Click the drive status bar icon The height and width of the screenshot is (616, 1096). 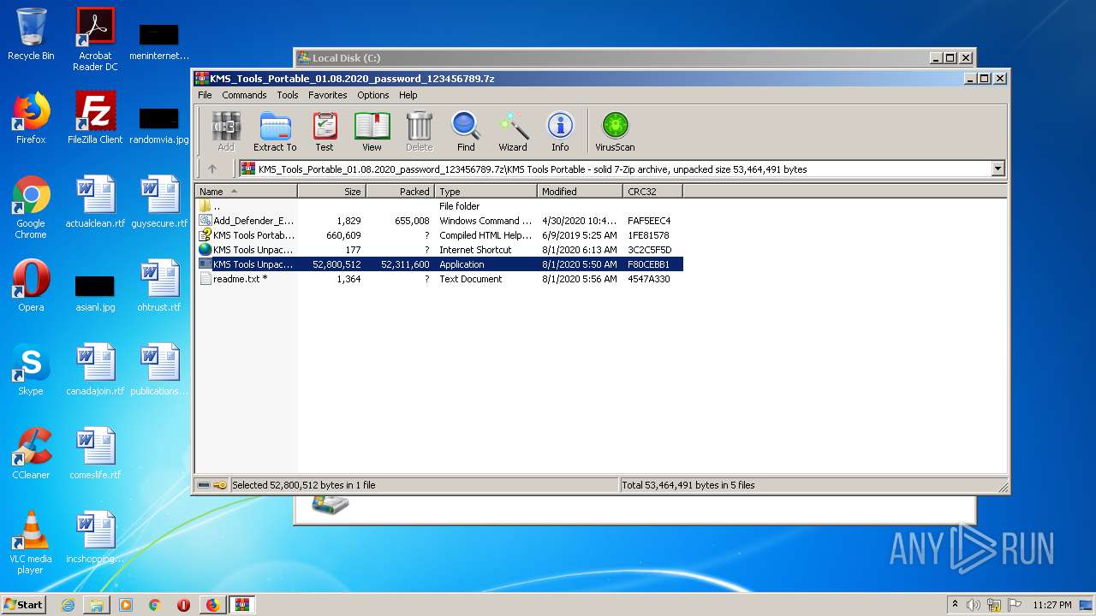click(204, 485)
